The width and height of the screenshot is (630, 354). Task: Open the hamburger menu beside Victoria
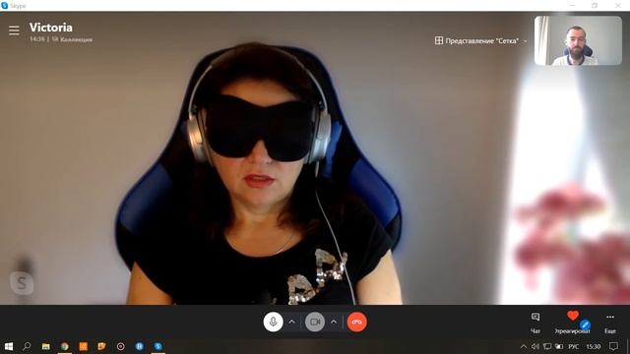(14, 30)
